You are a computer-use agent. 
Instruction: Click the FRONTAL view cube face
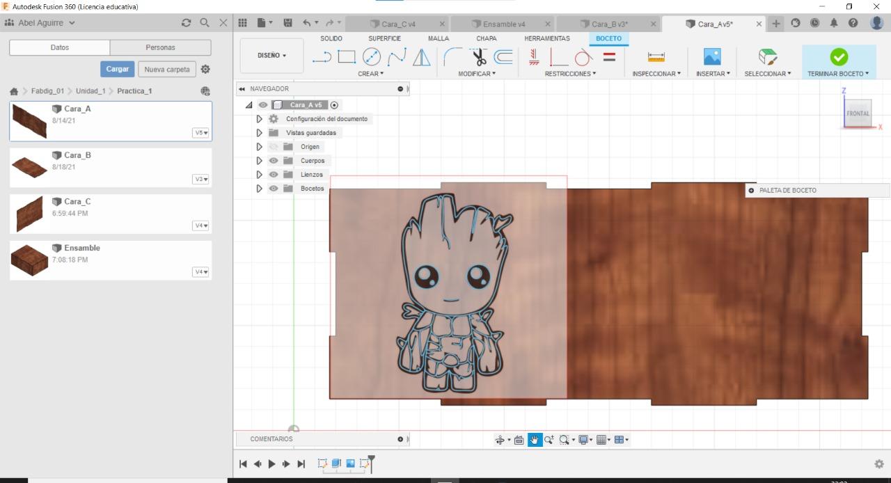[858, 113]
